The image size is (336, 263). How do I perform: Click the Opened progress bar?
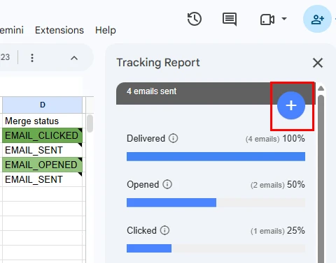coord(216,202)
